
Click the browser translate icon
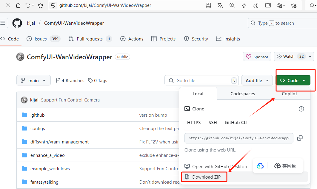point(220,5)
